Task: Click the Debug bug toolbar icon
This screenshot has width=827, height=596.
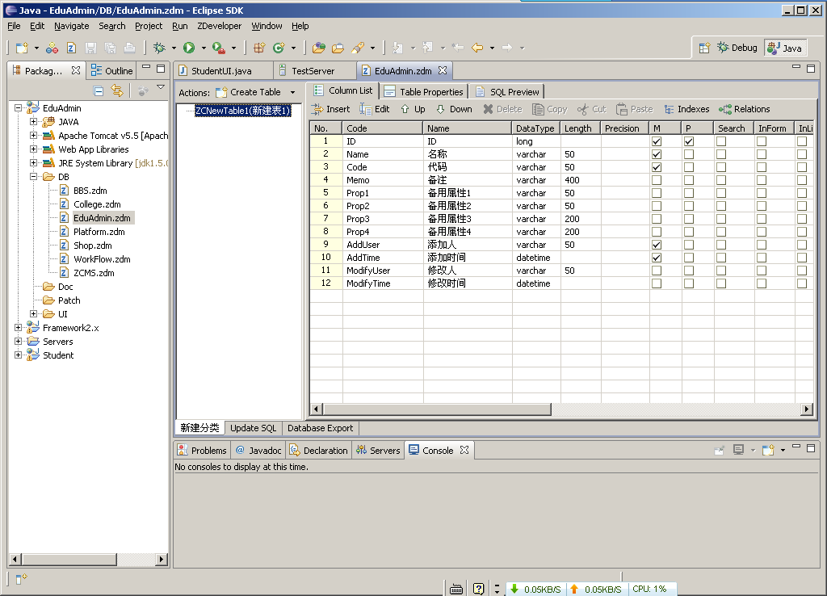Action: click(x=160, y=48)
